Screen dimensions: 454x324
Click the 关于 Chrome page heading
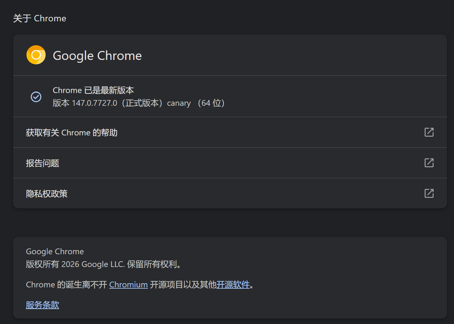[40, 18]
